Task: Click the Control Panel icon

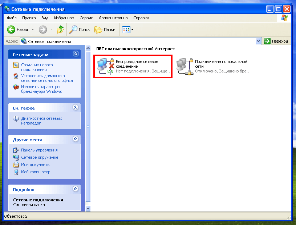Action: [16, 150]
